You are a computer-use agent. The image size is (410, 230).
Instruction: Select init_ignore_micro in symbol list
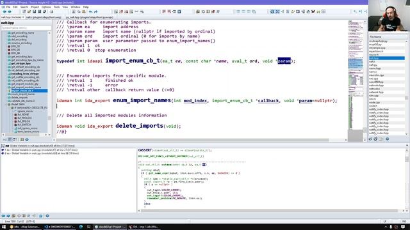pyautogui.click(x=28, y=128)
